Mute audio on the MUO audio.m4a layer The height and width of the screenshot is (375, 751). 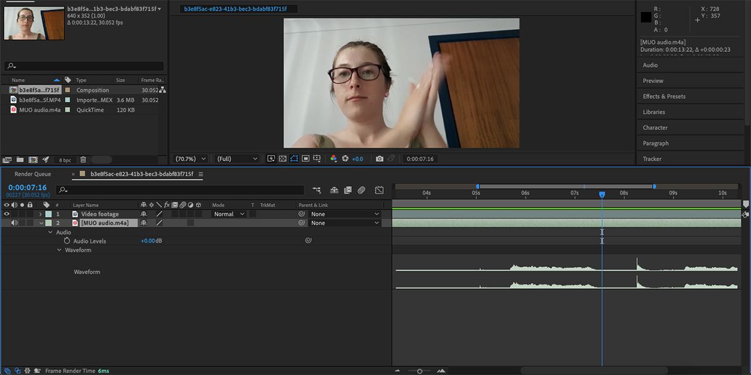(14, 222)
